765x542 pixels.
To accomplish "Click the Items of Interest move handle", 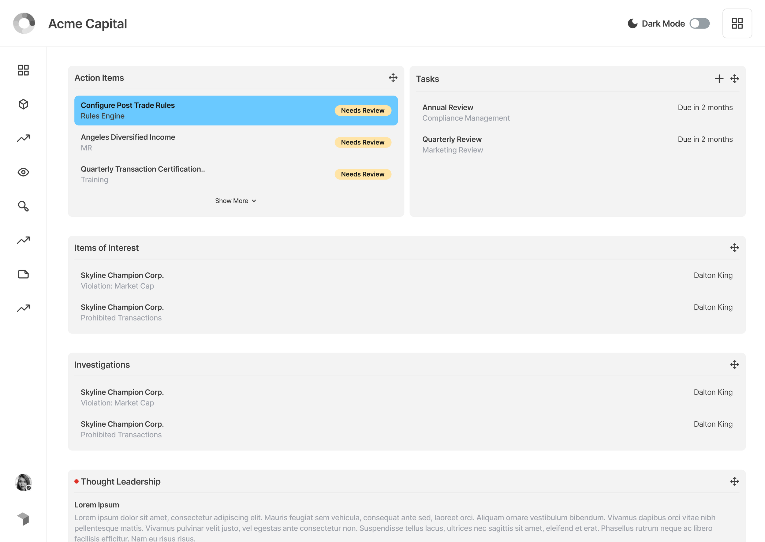I will click(x=734, y=248).
